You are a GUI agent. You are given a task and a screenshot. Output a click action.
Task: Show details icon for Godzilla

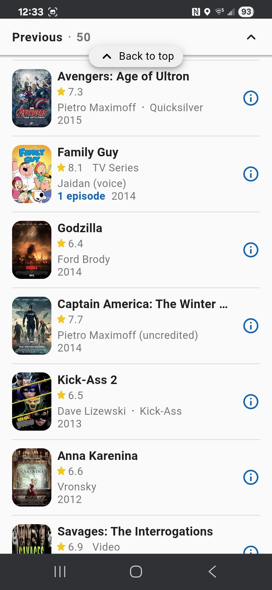pyautogui.click(x=251, y=250)
